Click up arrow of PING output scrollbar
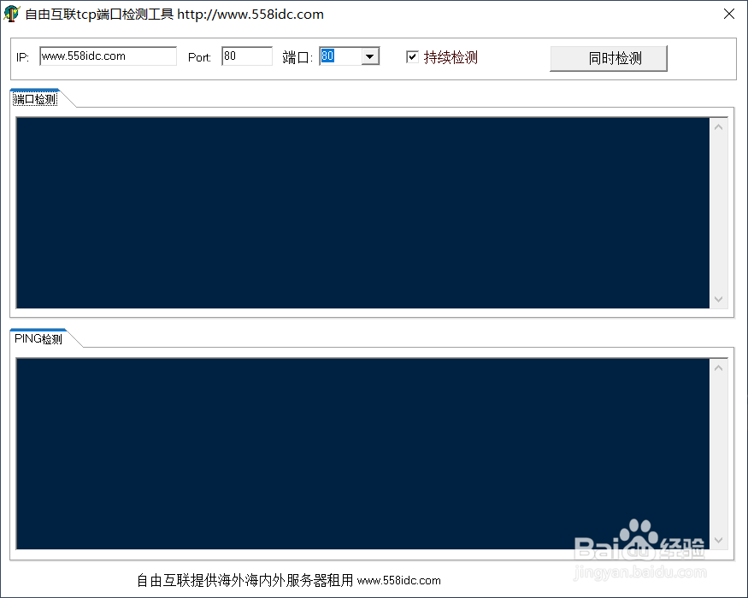 coord(718,367)
